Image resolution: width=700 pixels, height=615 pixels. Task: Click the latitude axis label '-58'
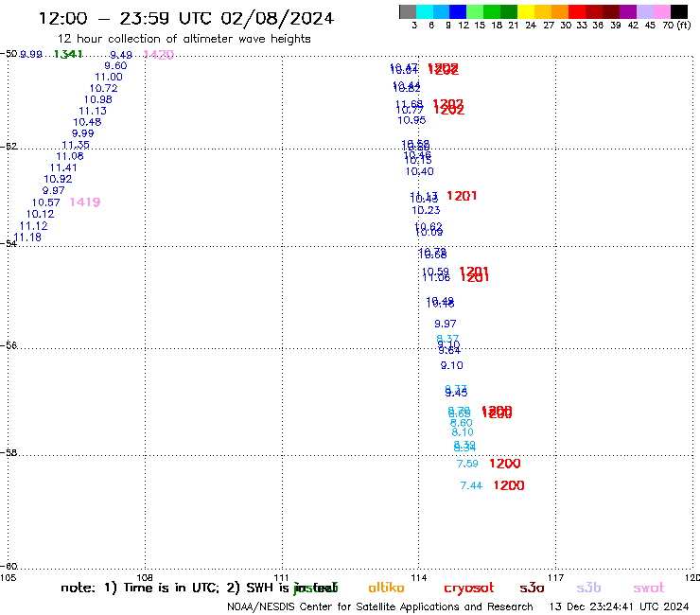point(9,452)
